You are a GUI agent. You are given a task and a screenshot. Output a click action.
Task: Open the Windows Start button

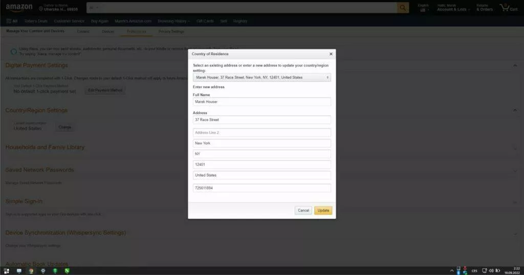click(6, 271)
